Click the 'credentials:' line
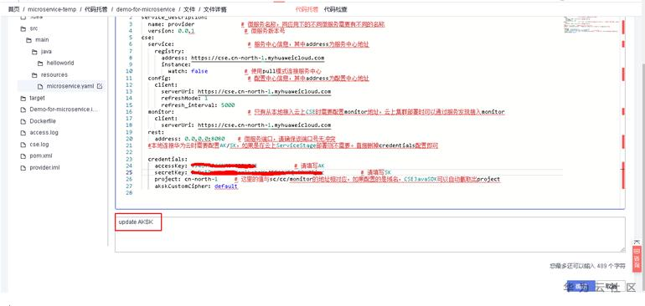The width and height of the screenshot is (645, 306). click(168, 159)
